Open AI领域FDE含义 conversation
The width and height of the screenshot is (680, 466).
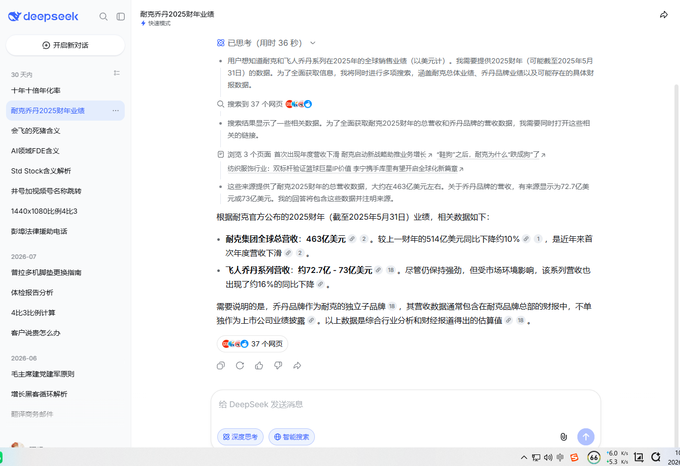click(x=65, y=151)
